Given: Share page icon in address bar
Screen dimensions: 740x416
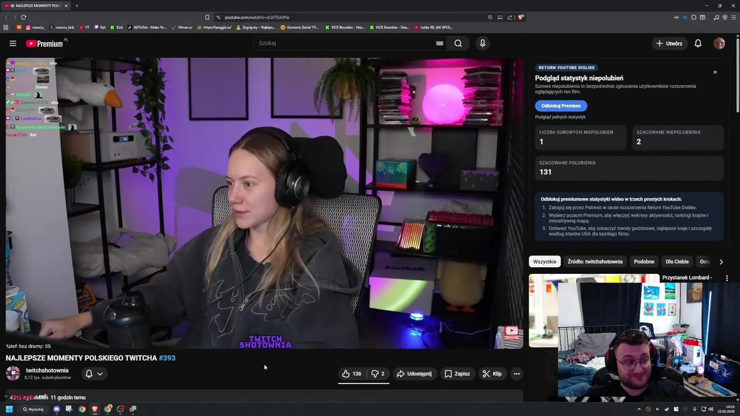Looking at the screenshot, I should pos(510,17).
